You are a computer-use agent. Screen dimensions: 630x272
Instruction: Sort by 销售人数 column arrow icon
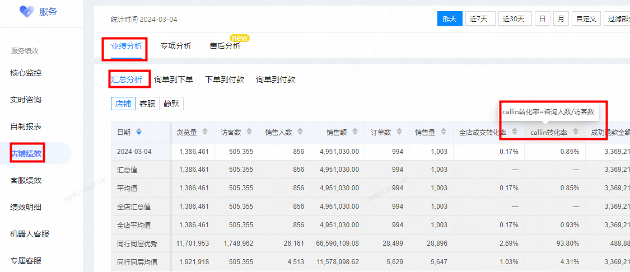pos(301,132)
